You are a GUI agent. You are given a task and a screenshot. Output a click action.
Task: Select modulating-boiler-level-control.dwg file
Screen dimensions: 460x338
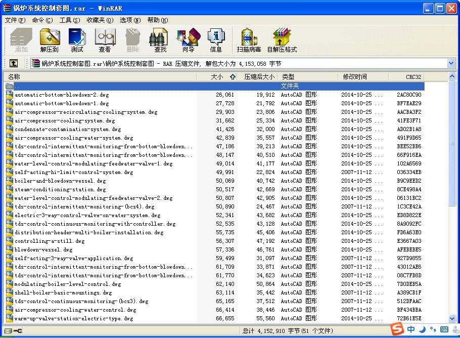tap(68, 284)
